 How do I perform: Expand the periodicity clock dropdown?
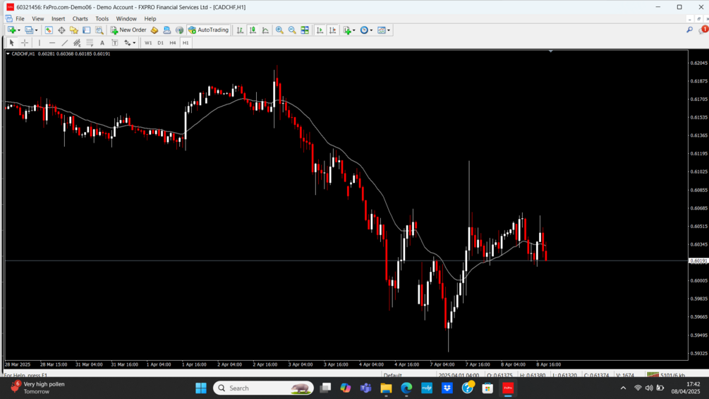pos(372,30)
